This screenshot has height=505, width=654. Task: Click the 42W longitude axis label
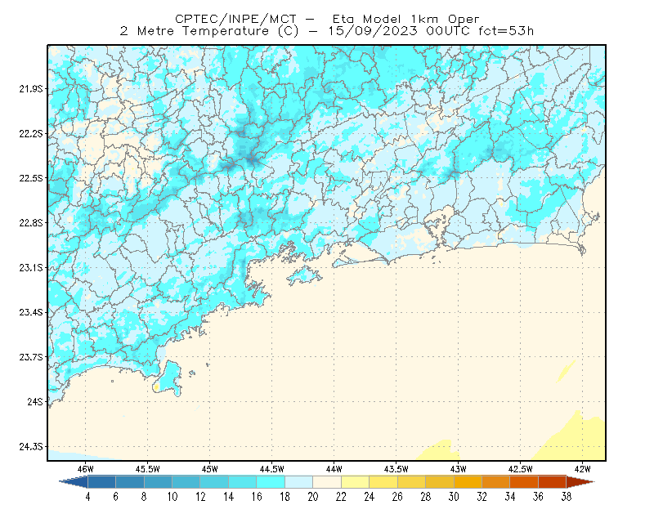tap(582, 469)
